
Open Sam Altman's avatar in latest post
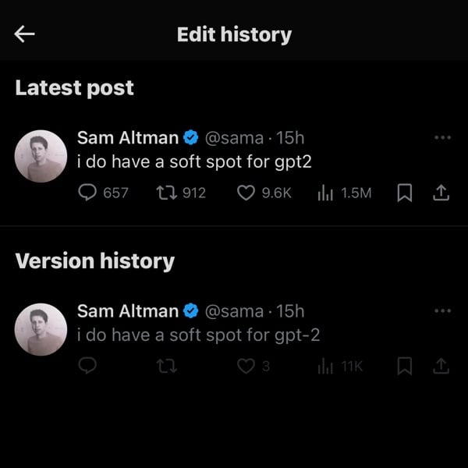[41, 156]
